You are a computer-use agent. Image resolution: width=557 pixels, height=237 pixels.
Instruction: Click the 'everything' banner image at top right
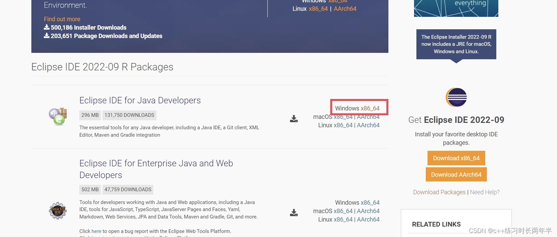456,8
